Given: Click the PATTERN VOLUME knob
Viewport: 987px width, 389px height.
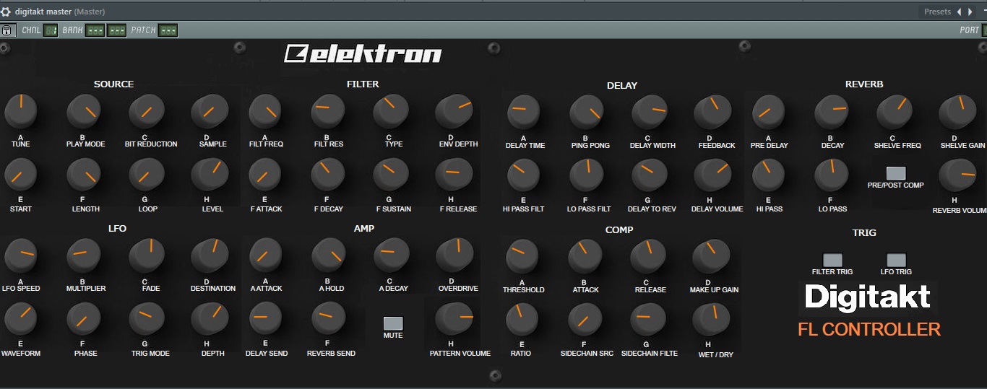Looking at the screenshot, I should [x=455, y=319].
